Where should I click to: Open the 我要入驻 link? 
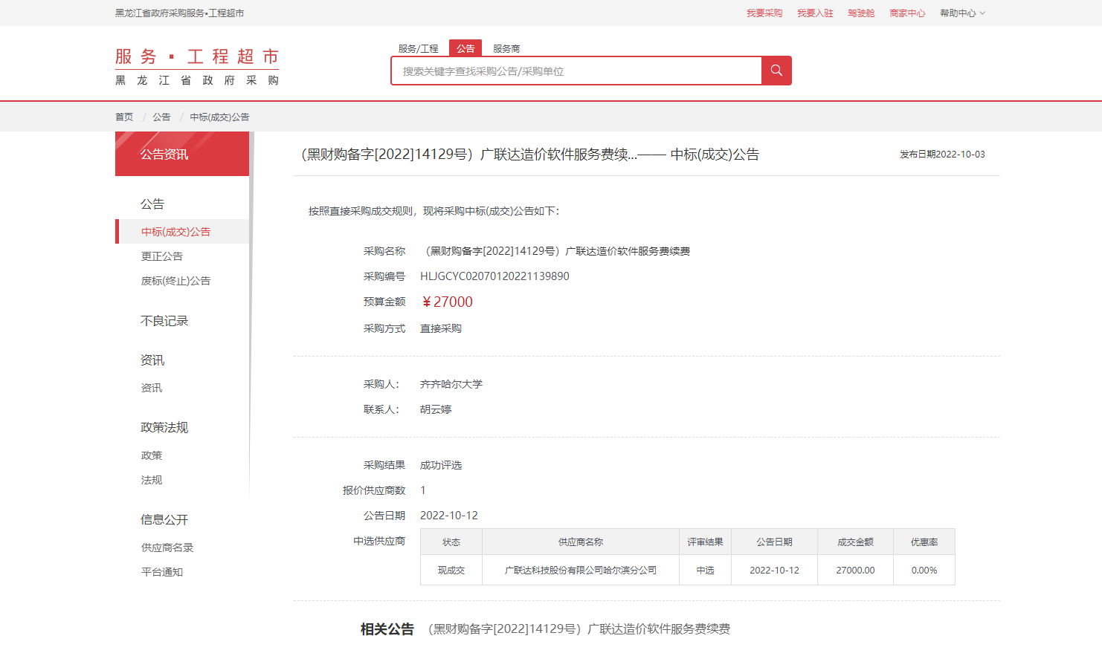[x=815, y=13]
